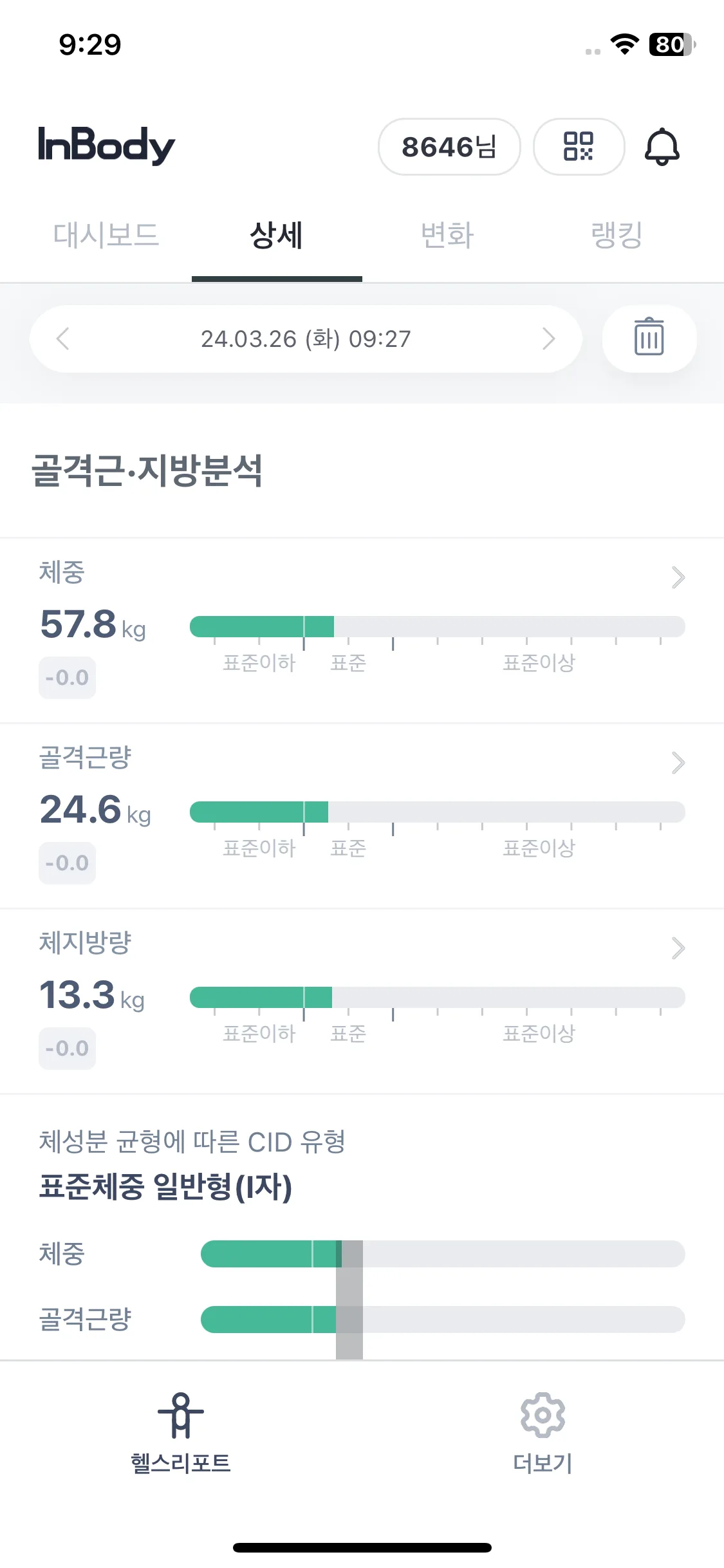Delete record with trash can icon
This screenshot has width=724, height=1568.
pyautogui.click(x=649, y=339)
